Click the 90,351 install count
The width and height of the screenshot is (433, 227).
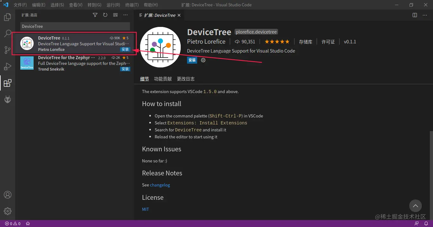point(245,42)
